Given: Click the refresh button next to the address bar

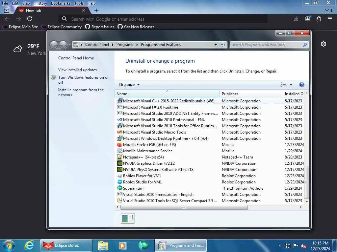Looking at the screenshot, I should [223, 45].
